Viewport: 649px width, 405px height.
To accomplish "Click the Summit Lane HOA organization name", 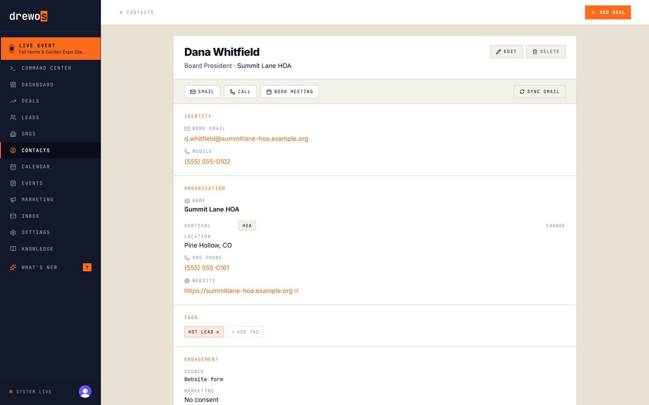I will (x=212, y=209).
